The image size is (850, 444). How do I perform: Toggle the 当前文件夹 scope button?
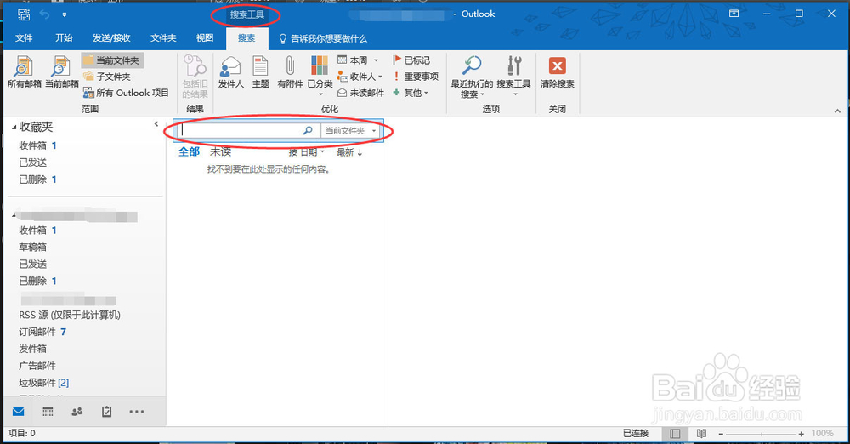coord(112,60)
